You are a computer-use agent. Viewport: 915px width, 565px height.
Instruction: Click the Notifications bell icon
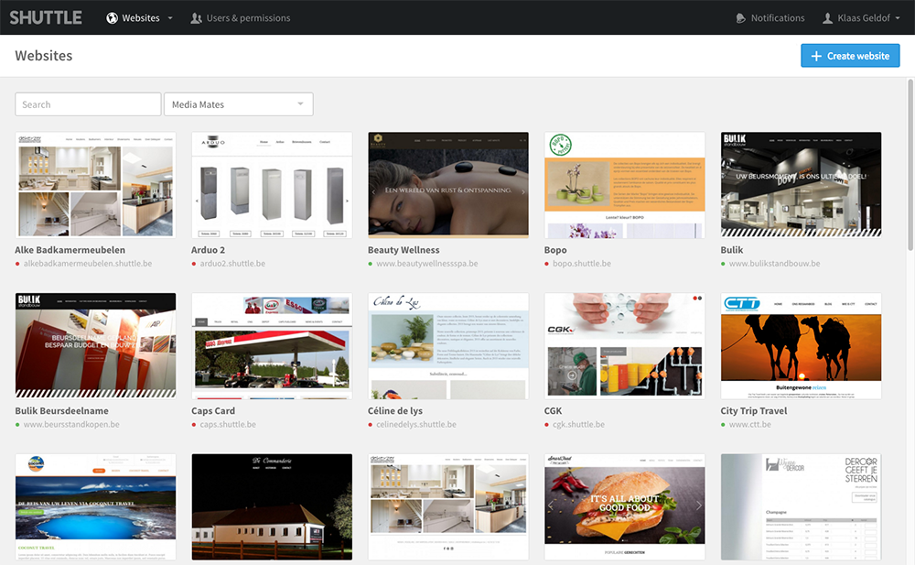(740, 18)
